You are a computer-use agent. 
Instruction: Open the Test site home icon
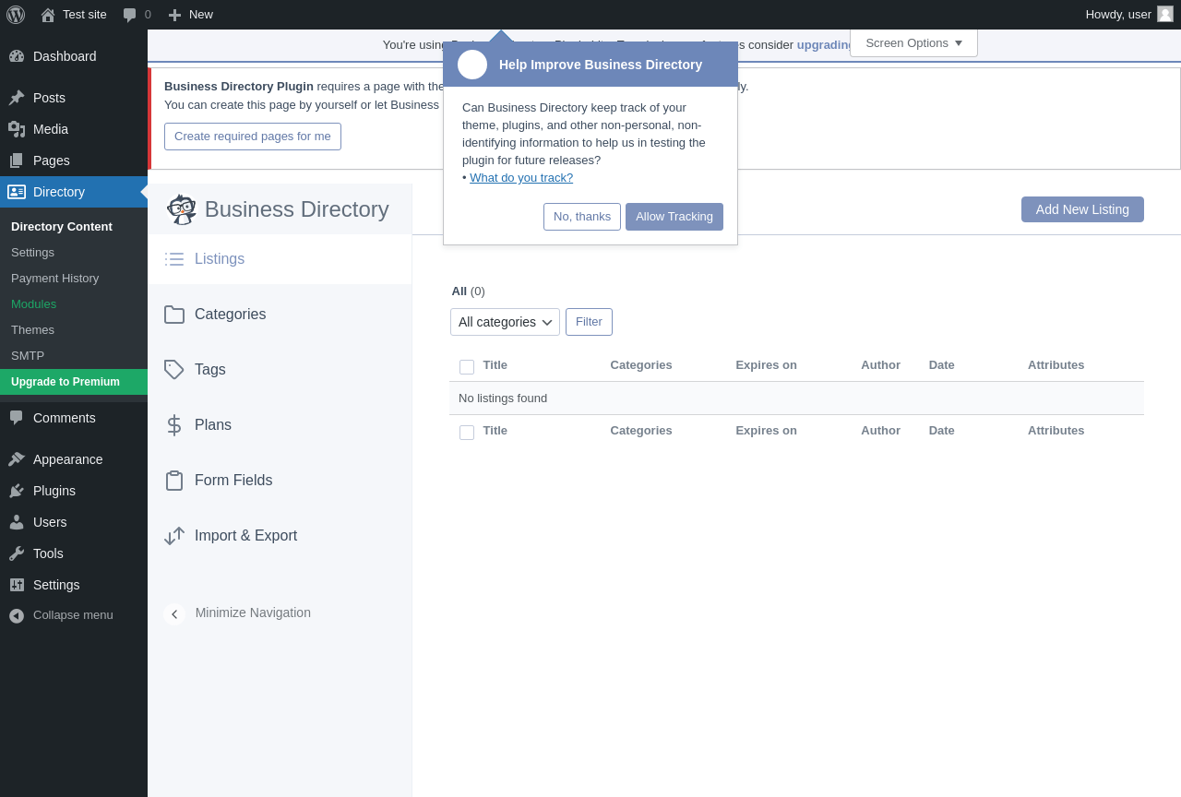point(48,15)
